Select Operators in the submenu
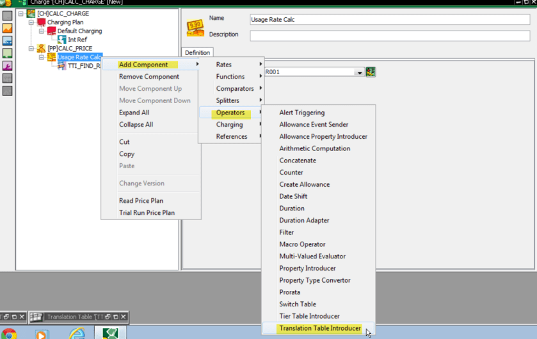The image size is (537, 339). coord(230,113)
